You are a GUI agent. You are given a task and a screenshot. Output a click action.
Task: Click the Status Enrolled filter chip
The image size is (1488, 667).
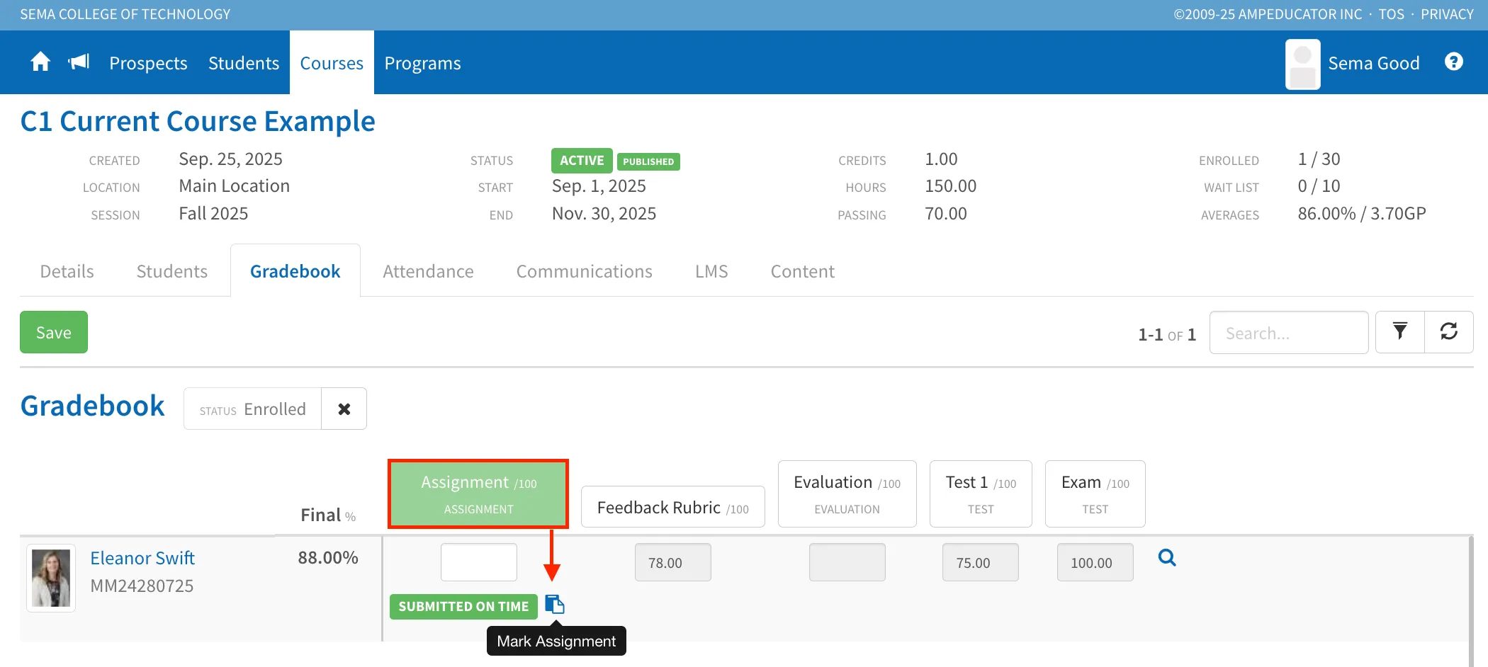coord(253,409)
